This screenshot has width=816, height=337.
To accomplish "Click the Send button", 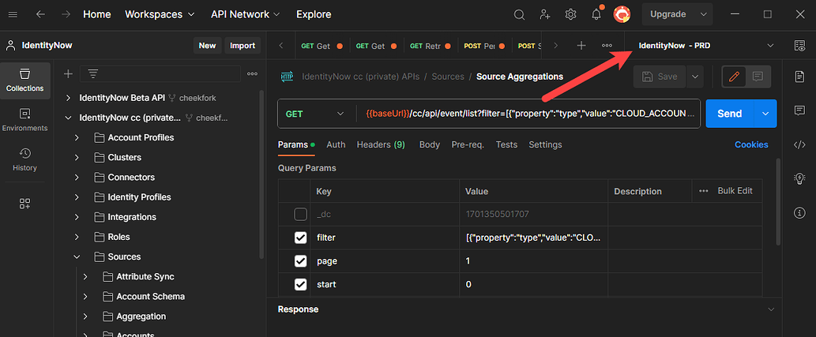I will click(728, 114).
